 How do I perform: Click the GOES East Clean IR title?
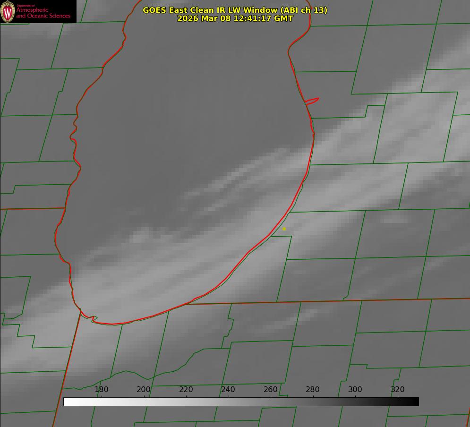tap(235, 10)
